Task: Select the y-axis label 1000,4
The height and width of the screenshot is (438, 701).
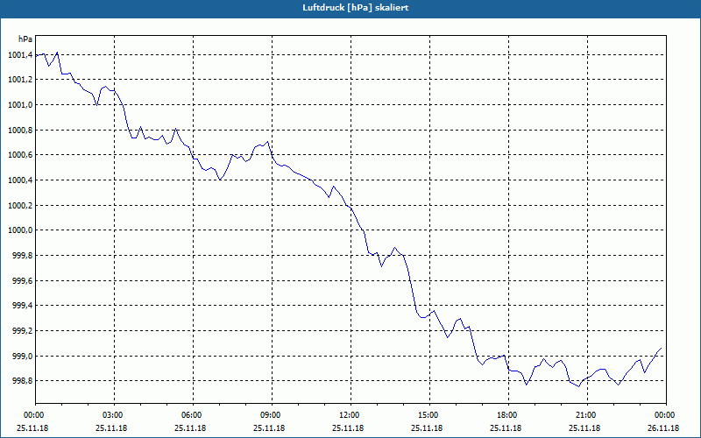Action: (x=20, y=180)
